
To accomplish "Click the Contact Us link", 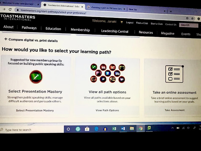I will [171, 24].
